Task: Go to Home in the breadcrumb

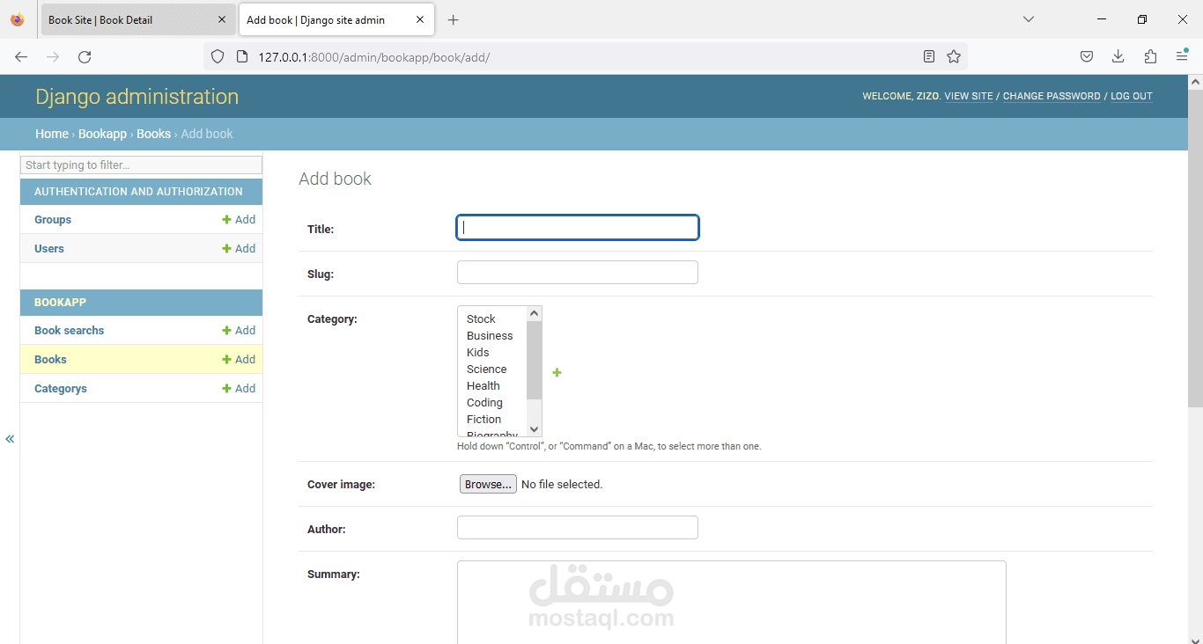Action: click(52, 134)
